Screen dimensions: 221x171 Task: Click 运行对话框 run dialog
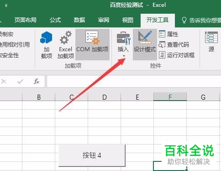click(x=177, y=55)
